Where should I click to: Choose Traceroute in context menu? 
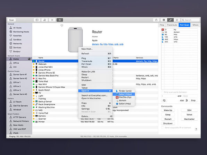(x=96, y=61)
